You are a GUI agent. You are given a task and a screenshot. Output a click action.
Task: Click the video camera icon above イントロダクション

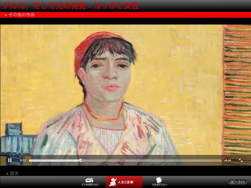pyautogui.click(x=89, y=180)
